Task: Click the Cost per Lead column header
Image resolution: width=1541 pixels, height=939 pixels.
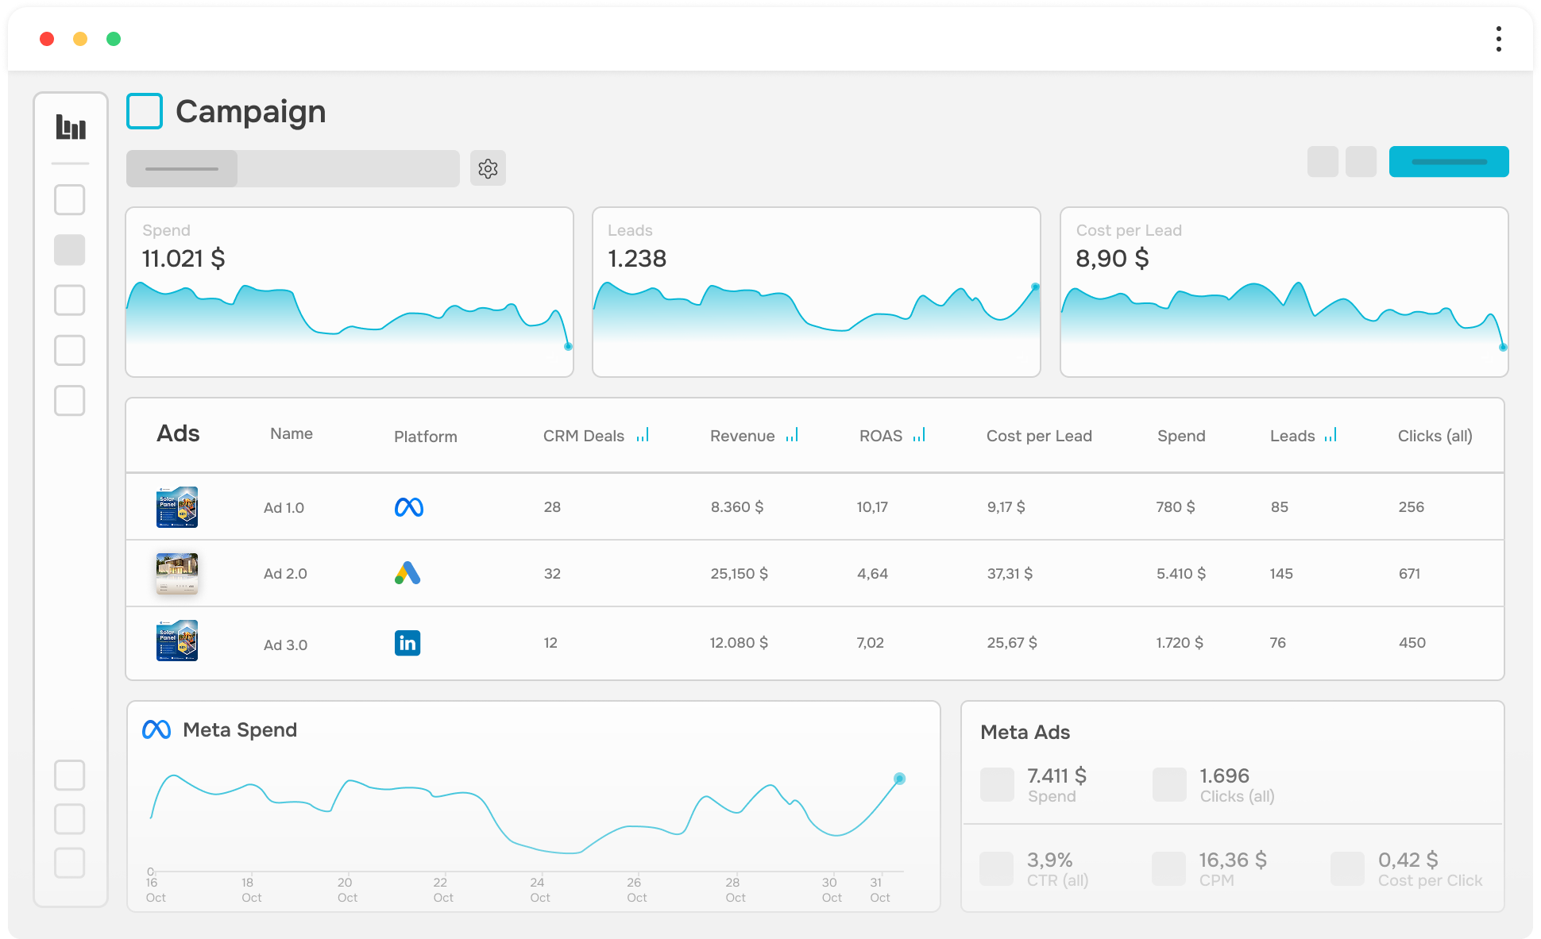Action: (x=1039, y=436)
